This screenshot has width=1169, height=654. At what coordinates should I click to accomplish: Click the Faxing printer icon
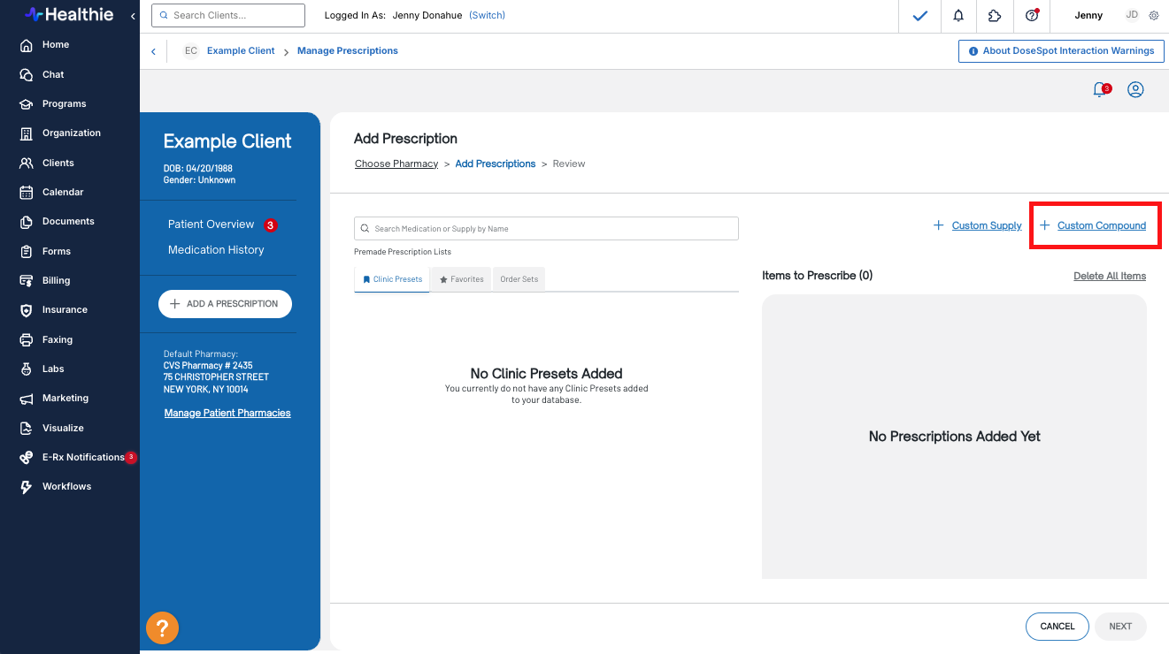tap(27, 339)
